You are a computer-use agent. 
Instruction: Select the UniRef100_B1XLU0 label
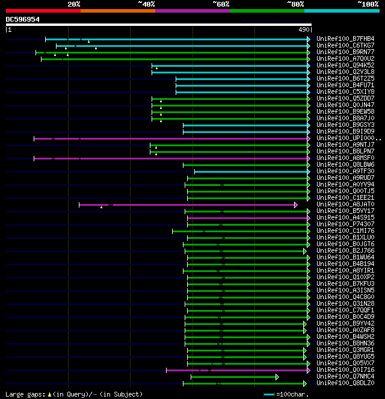pyautogui.click(x=345, y=237)
